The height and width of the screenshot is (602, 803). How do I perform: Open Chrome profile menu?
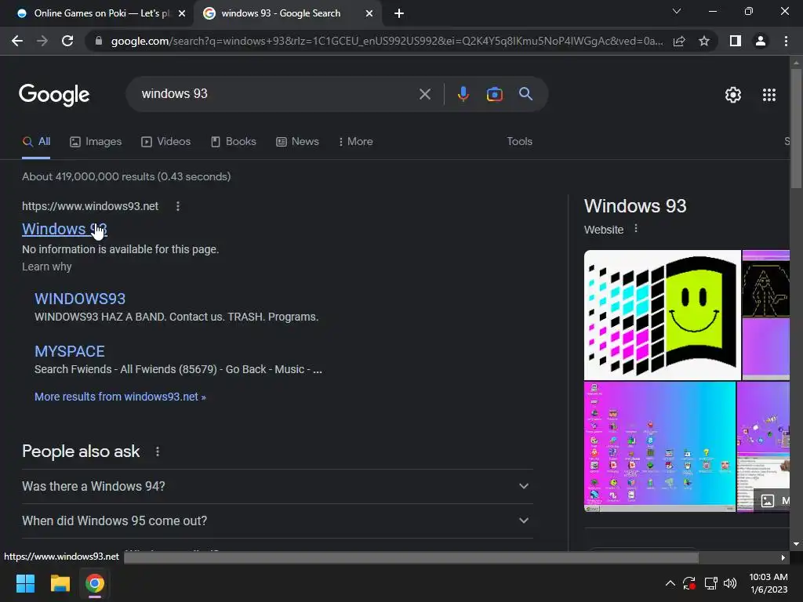pyautogui.click(x=761, y=41)
